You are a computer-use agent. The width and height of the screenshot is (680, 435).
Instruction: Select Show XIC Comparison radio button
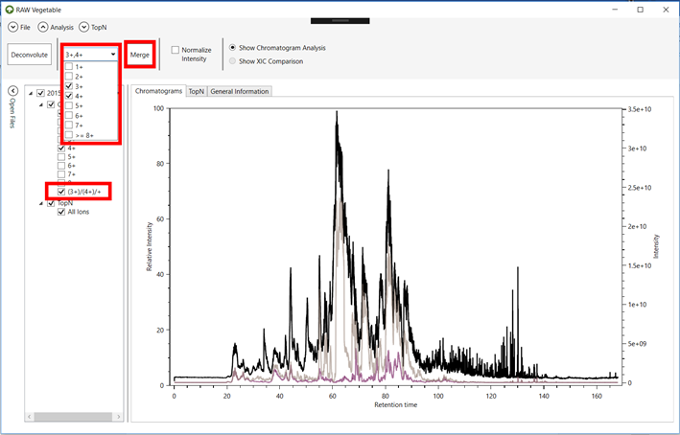(233, 61)
